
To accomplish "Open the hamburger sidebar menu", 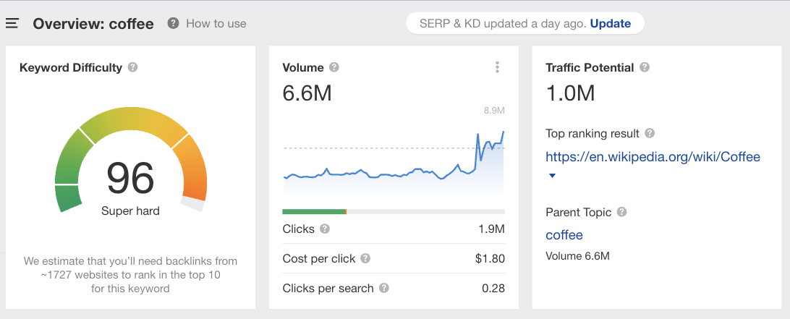I will point(12,23).
